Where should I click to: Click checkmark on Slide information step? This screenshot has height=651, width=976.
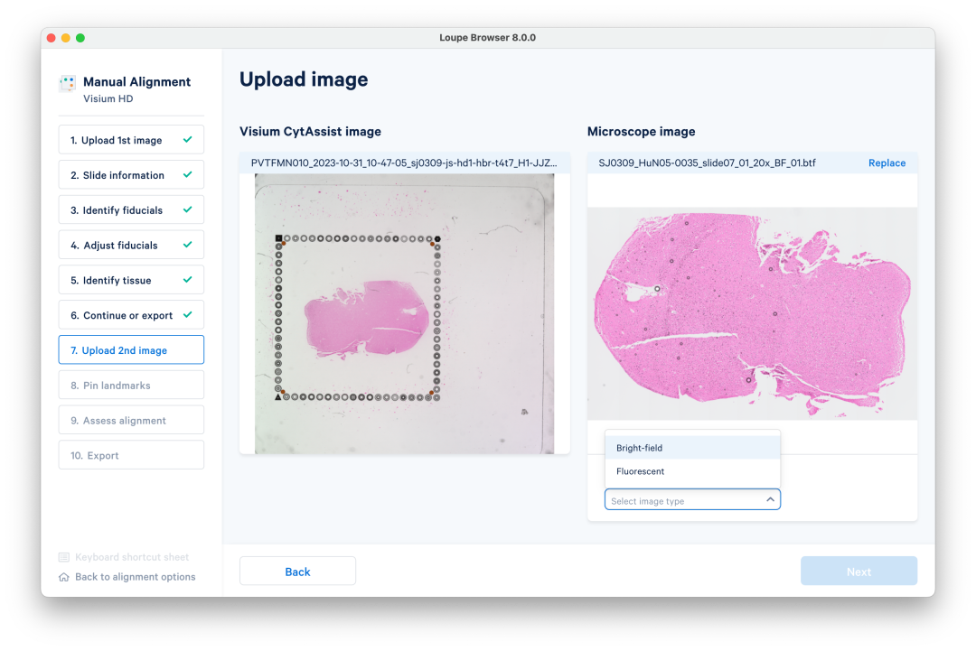point(187,175)
